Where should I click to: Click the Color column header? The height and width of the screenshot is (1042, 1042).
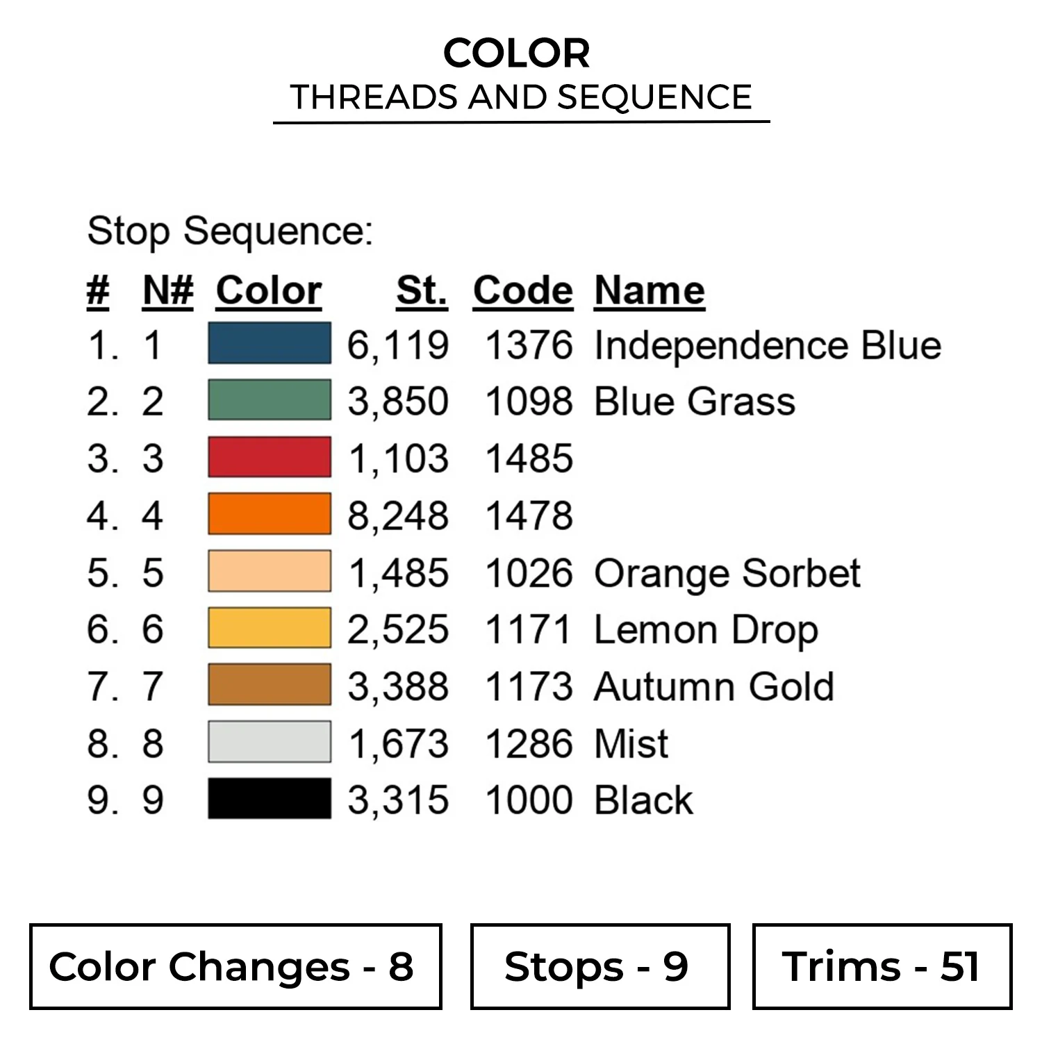click(x=269, y=290)
